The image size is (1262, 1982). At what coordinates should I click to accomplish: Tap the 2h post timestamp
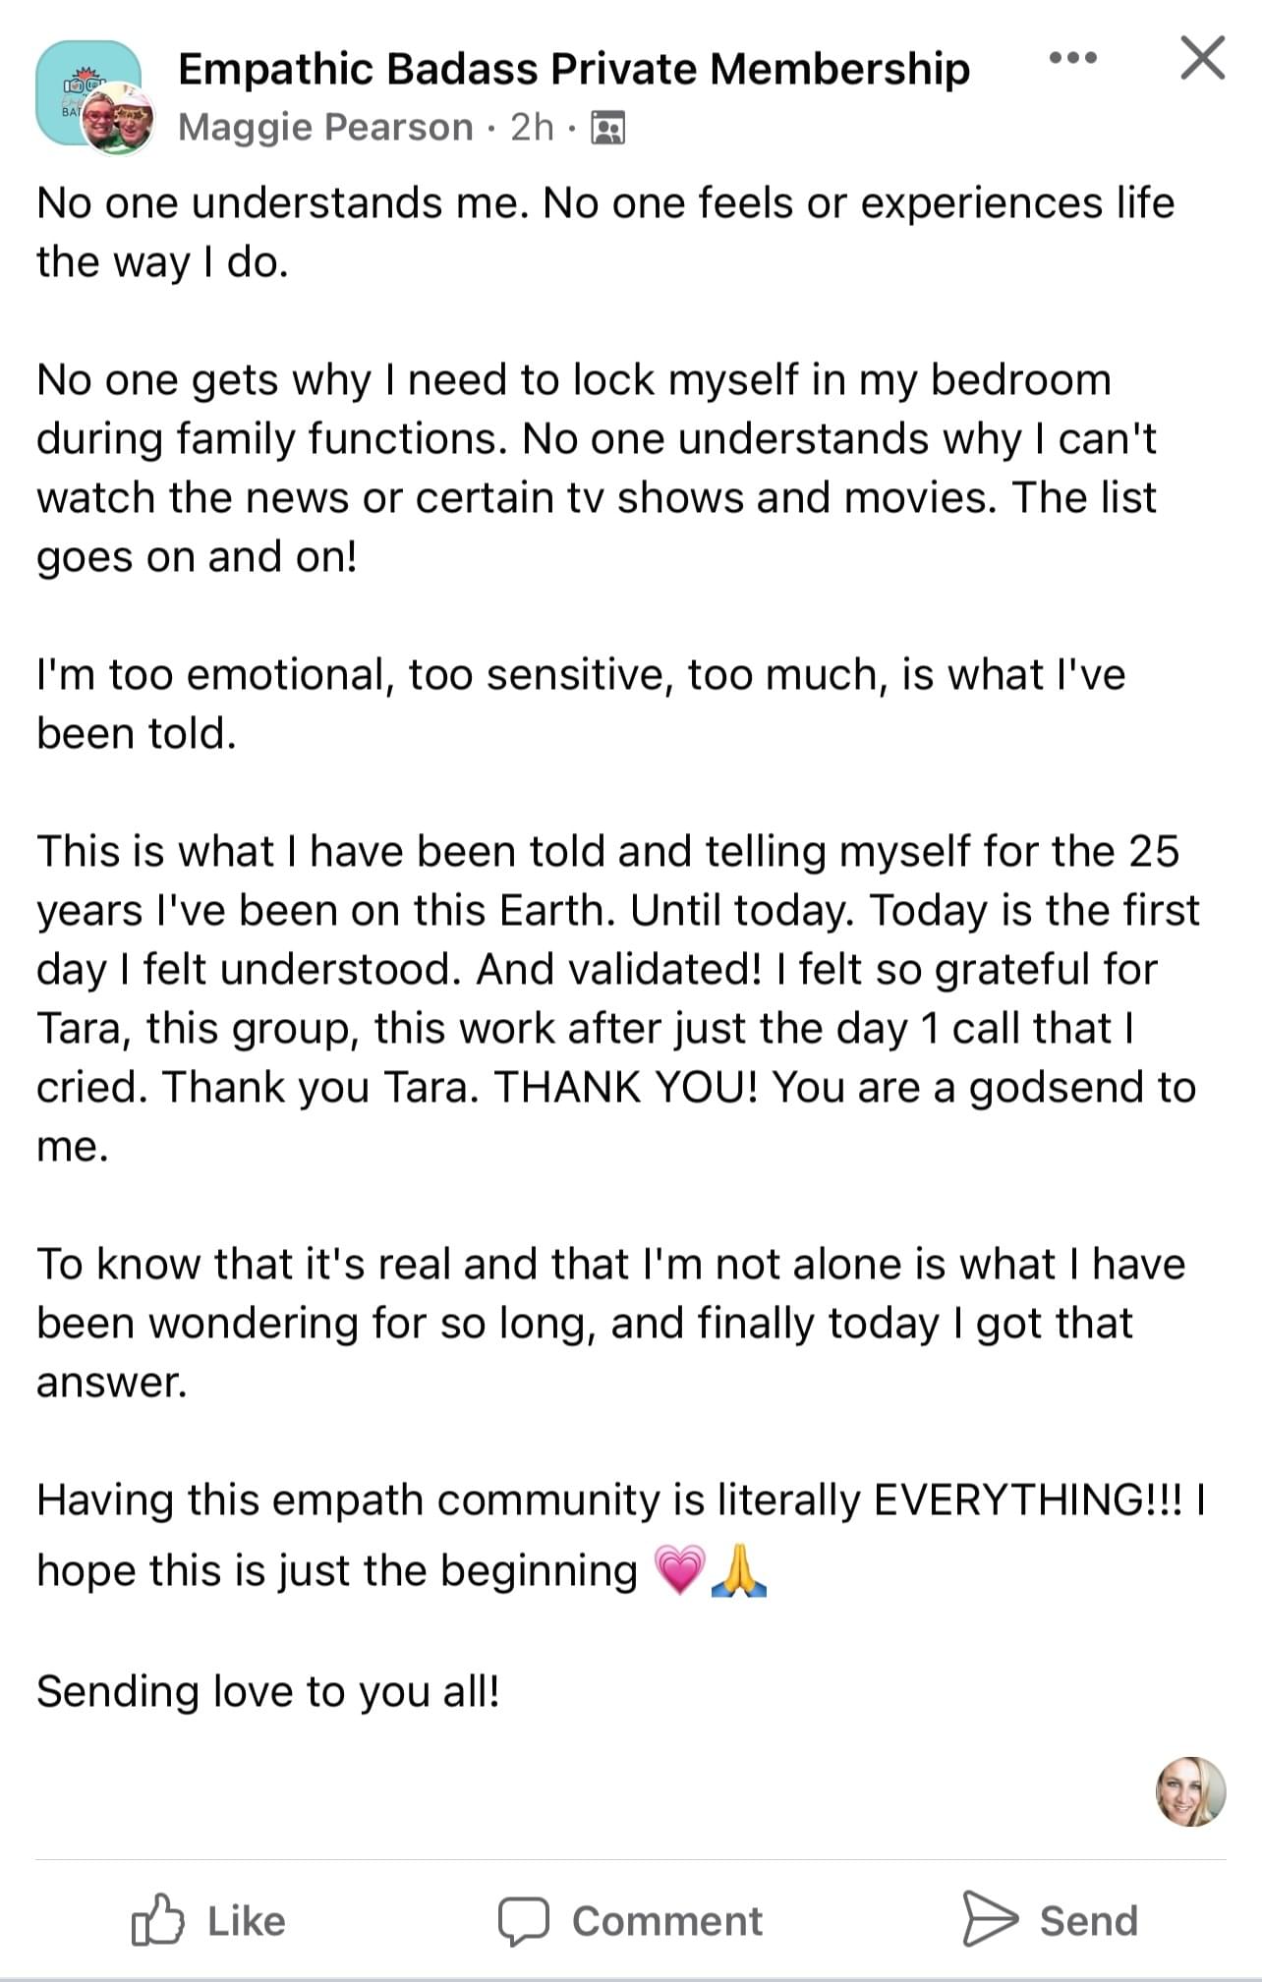coord(532,128)
